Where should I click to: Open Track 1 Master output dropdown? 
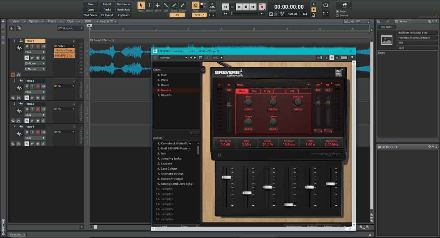(x=35, y=69)
